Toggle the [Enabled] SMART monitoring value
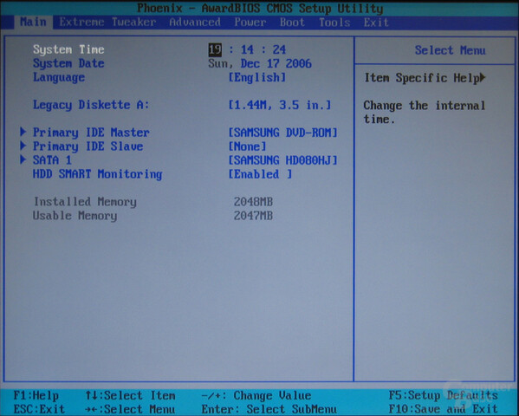 pos(260,174)
